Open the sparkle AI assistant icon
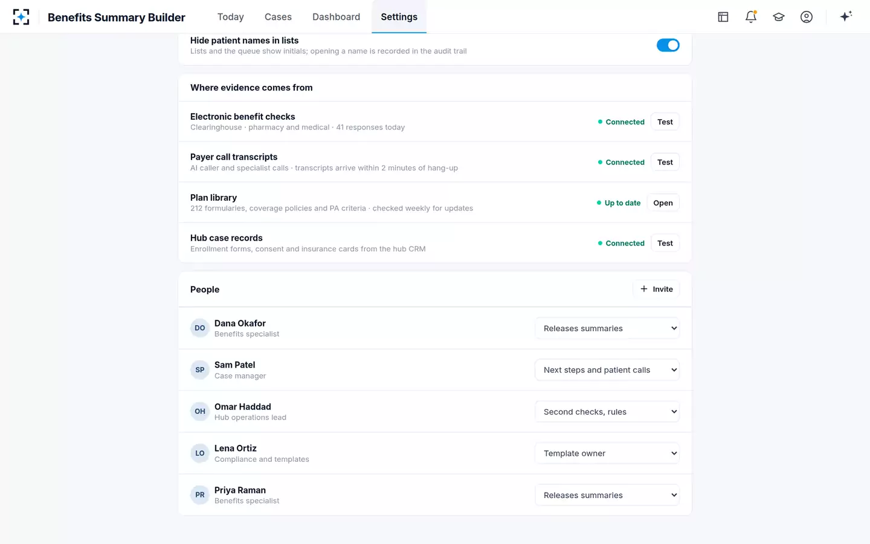This screenshot has height=544, width=870. (x=846, y=16)
